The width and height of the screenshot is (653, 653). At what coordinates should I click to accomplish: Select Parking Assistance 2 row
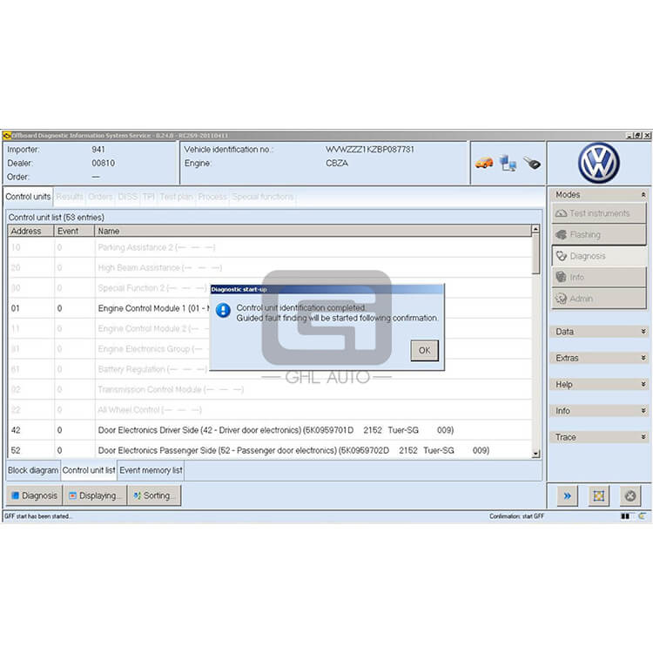(x=270, y=247)
